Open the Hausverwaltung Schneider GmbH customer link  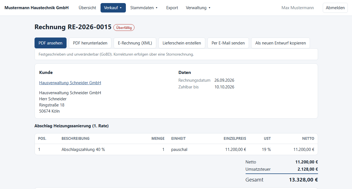tap(70, 83)
